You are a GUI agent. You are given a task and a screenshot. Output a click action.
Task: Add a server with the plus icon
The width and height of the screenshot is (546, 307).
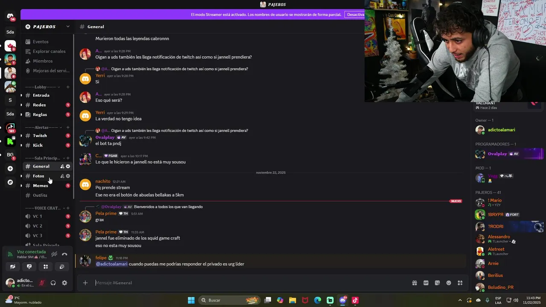[10, 168]
